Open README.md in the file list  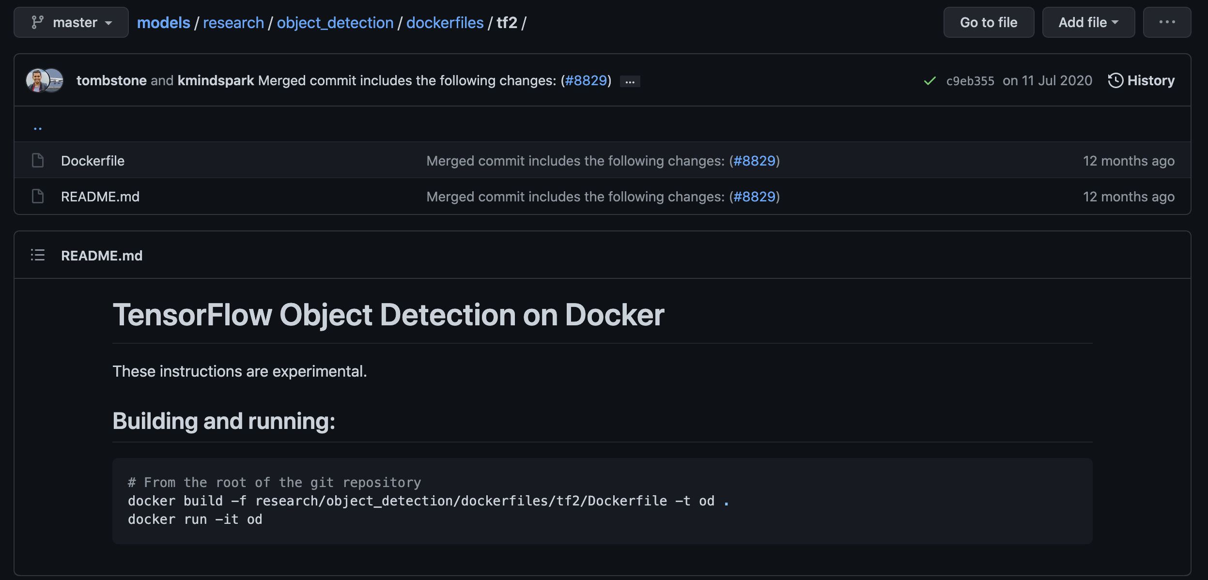click(100, 197)
